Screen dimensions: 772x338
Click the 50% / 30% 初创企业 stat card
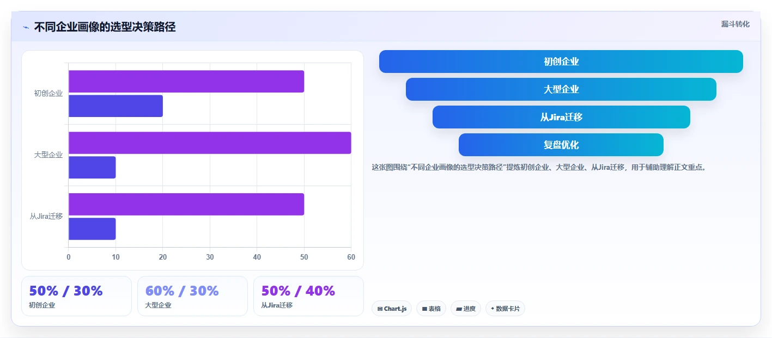coord(76,296)
